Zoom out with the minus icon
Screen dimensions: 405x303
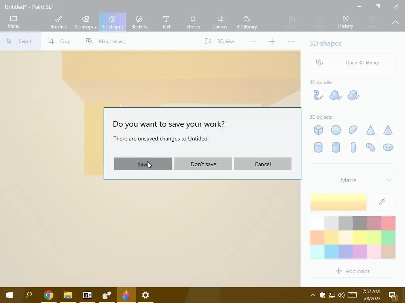pyautogui.click(x=253, y=41)
